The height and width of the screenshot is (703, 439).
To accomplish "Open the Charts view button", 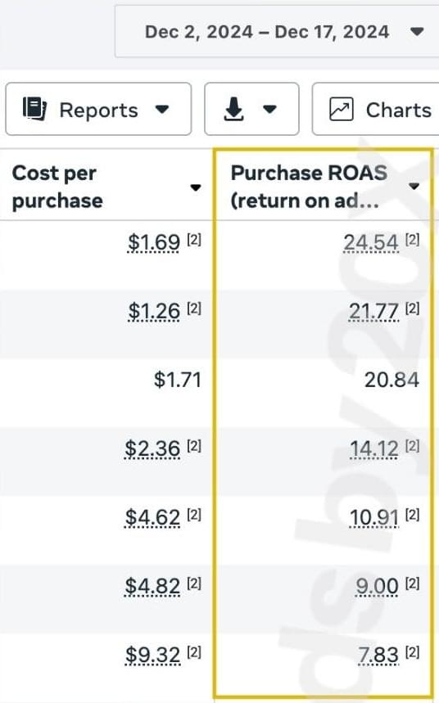I will click(x=376, y=109).
